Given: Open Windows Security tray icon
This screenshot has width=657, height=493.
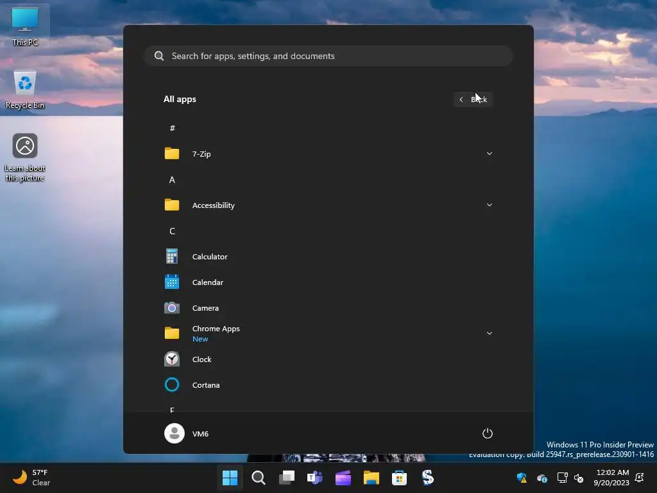Looking at the screenshot, I should pos(522,478).
